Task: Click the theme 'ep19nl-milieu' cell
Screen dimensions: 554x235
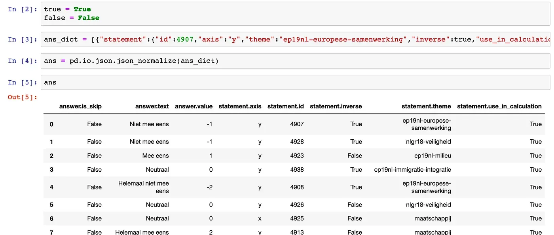Action: pyautogui.click(x=433, y=155)
